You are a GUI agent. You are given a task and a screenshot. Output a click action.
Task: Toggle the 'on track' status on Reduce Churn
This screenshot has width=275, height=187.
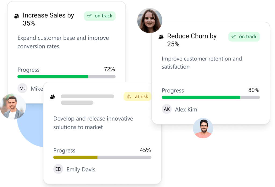(x=244, y=37)
